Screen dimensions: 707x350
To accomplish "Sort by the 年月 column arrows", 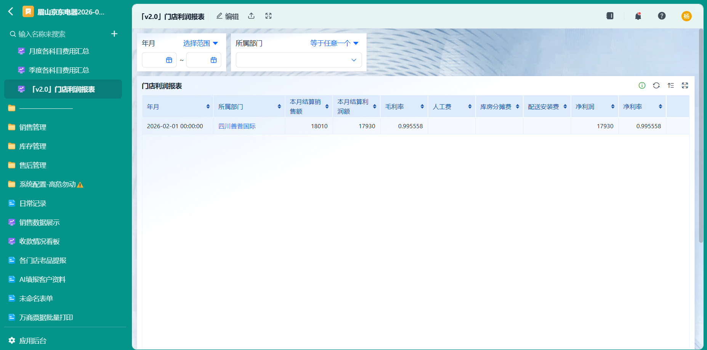I will tap(208, 107).
